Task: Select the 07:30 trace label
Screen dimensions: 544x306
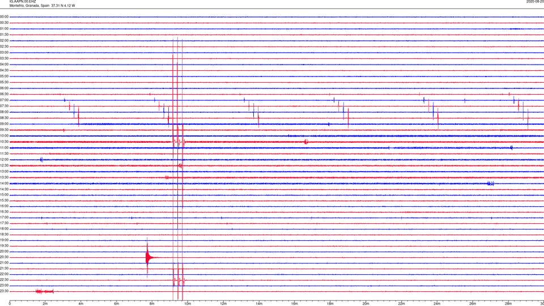Action: point(4,106)
